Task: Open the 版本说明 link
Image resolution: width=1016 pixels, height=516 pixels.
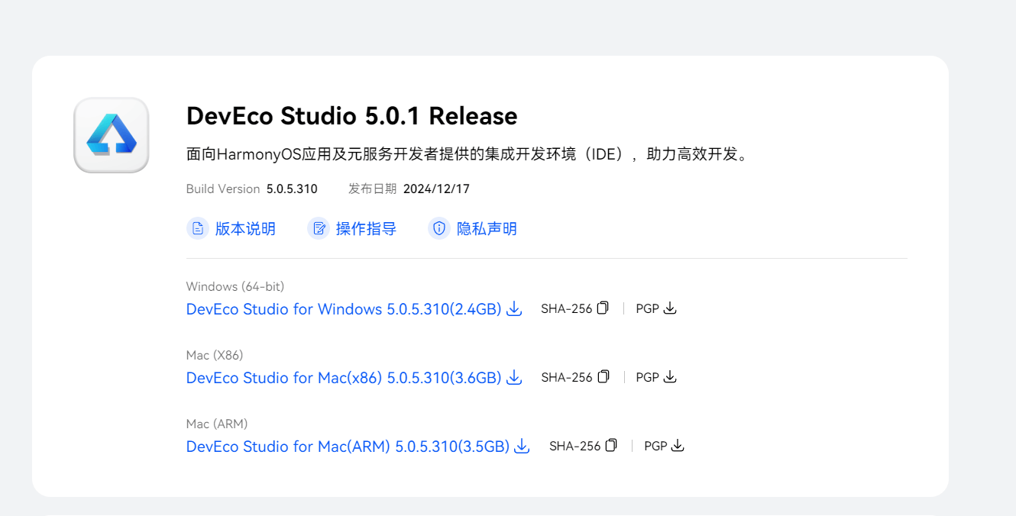Action: pos(245,229)
